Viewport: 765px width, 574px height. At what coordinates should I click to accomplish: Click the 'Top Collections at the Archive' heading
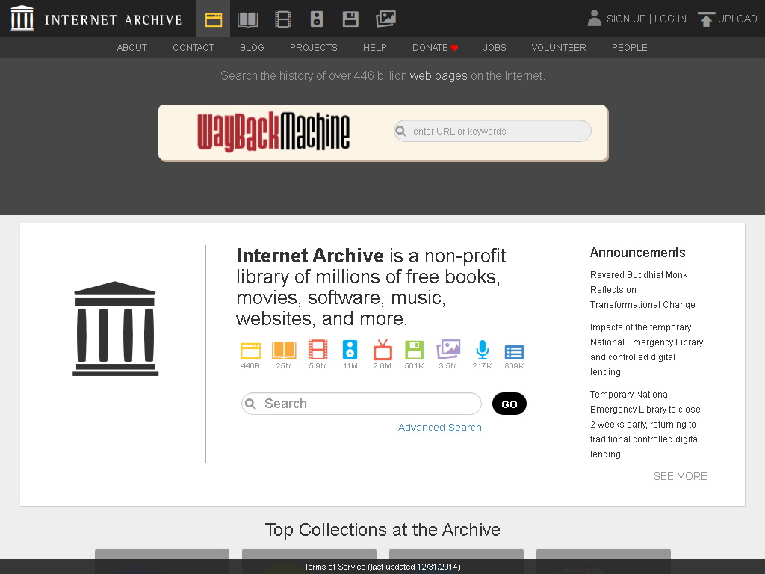tap(382, 530)
